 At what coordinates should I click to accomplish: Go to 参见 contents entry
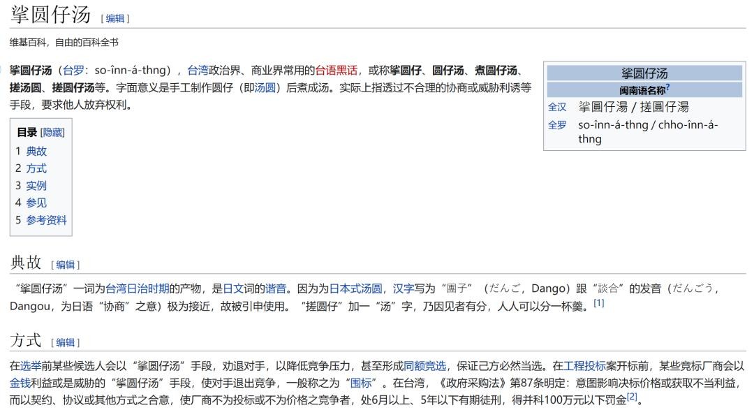tap(36, 203)
